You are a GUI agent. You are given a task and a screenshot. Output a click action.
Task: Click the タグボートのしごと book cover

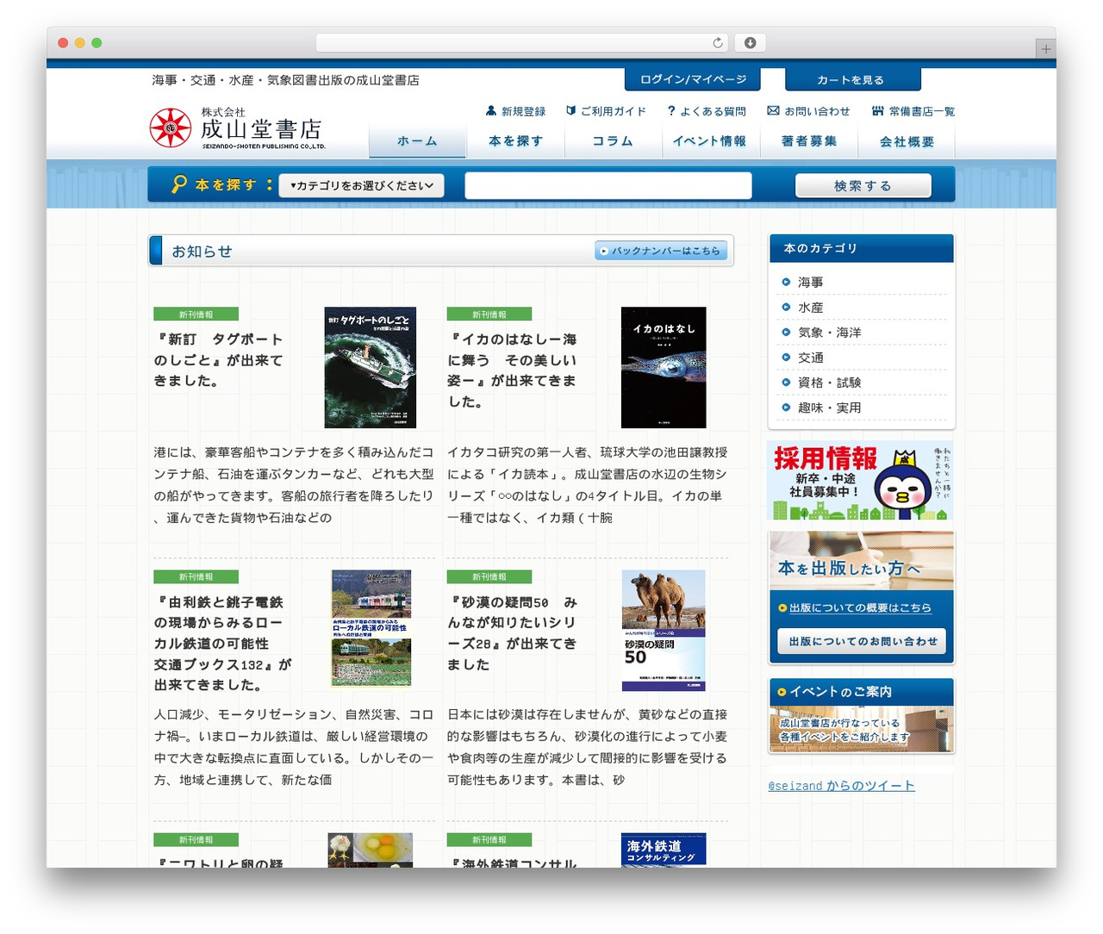[370, 367]
